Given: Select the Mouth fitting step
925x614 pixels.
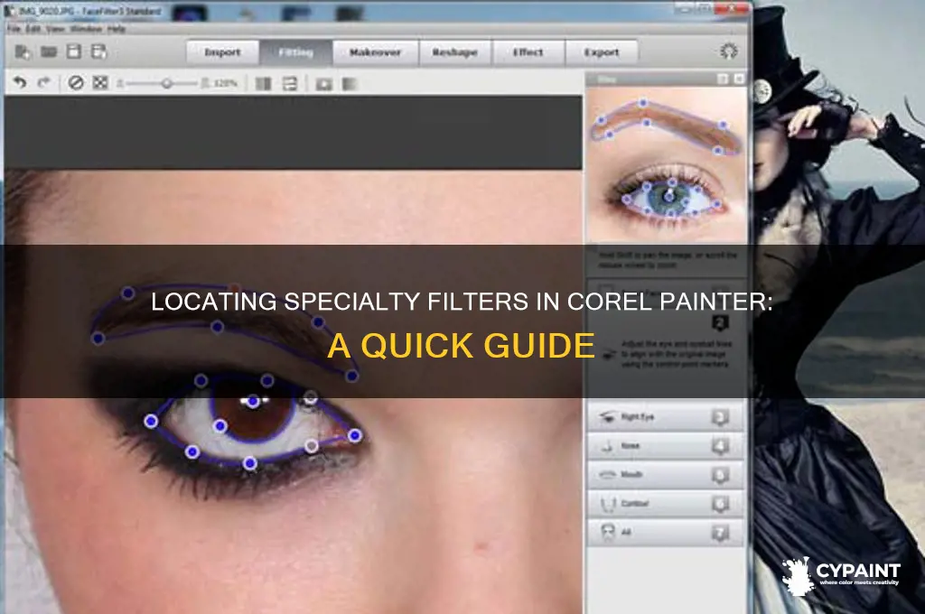Looking at the screenshot, I should (665, 475).
